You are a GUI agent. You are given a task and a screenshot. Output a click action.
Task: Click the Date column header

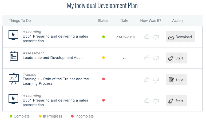coord(124,21)
